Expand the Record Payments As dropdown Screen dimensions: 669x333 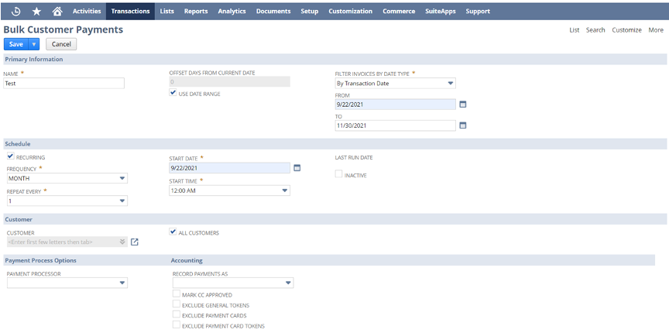click(x=288, y=283)
